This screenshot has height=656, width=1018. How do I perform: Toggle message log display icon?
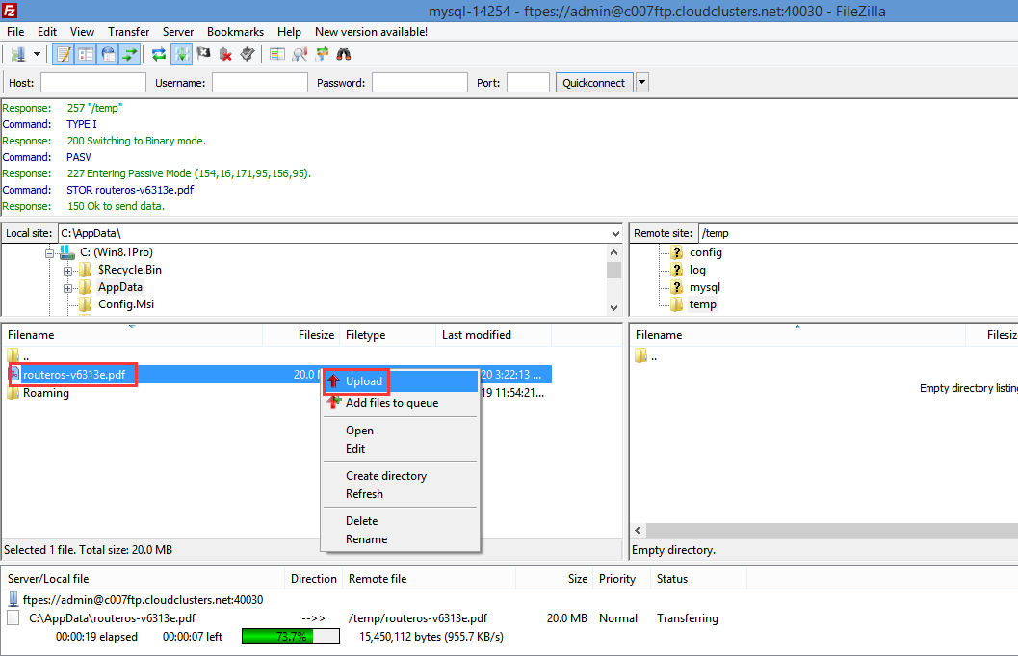[x=64, y=54]
